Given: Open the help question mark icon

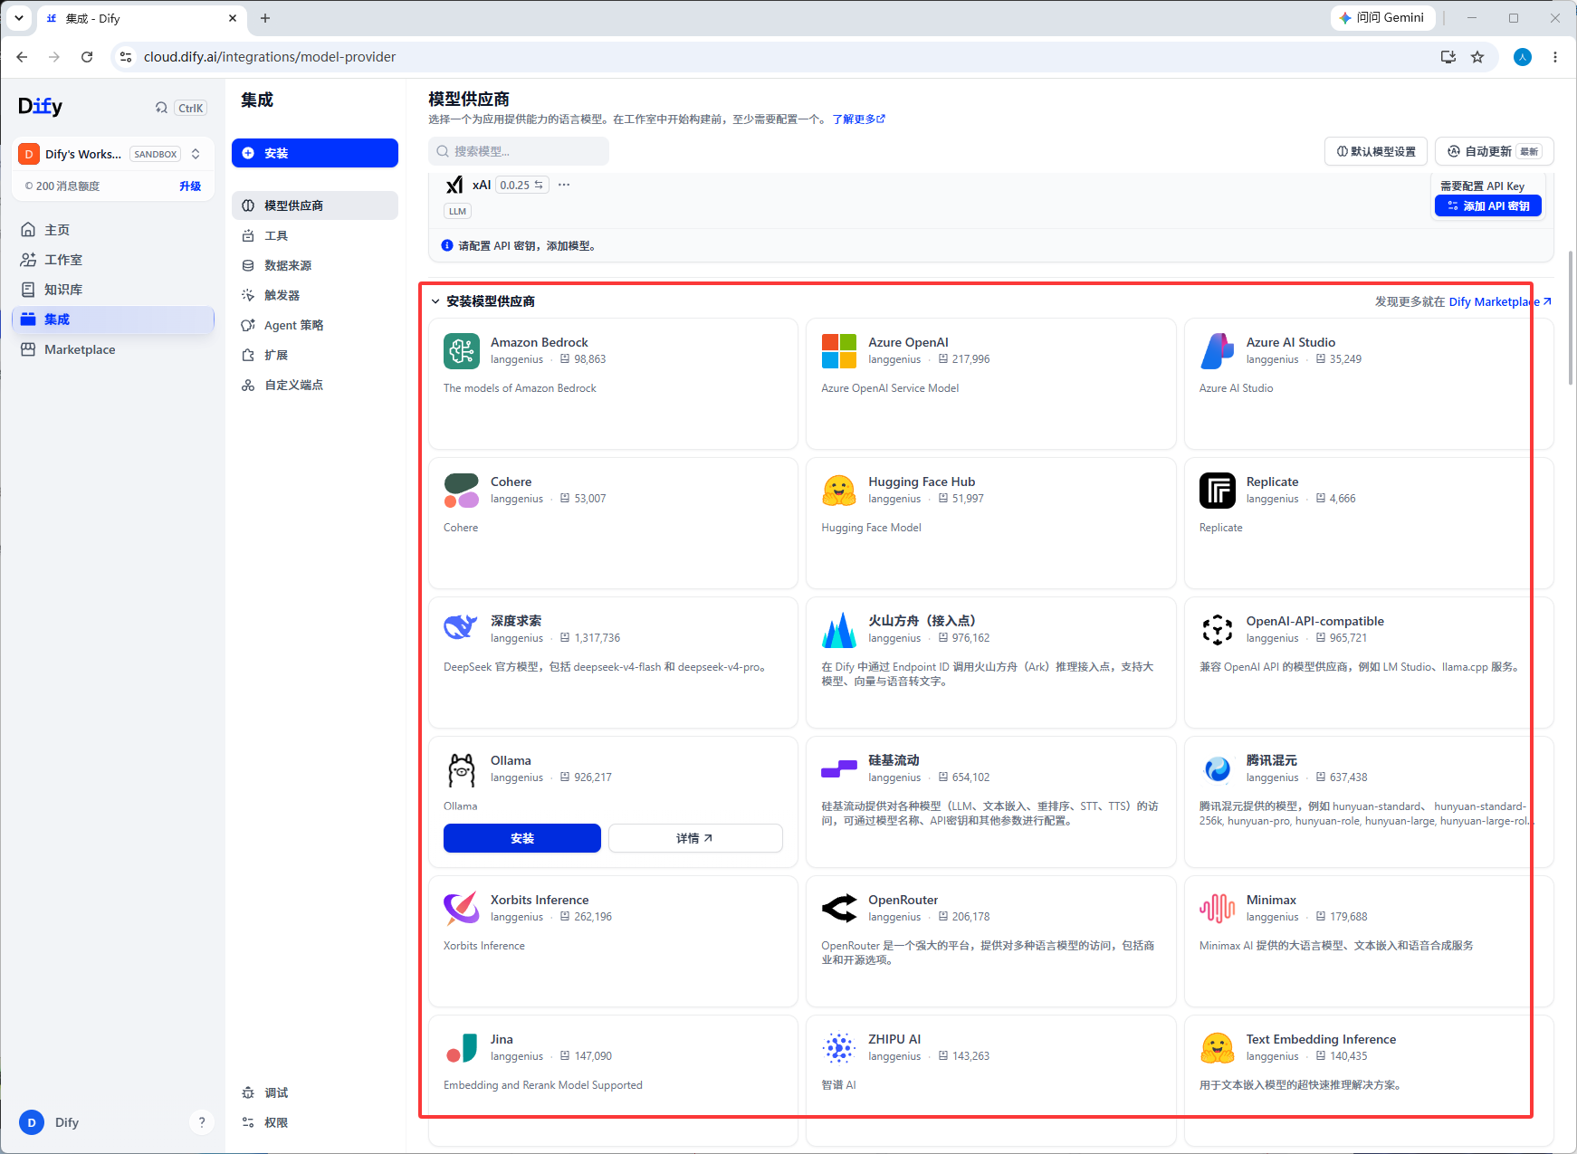Looking at the screenshot, I should point(202,1122).
